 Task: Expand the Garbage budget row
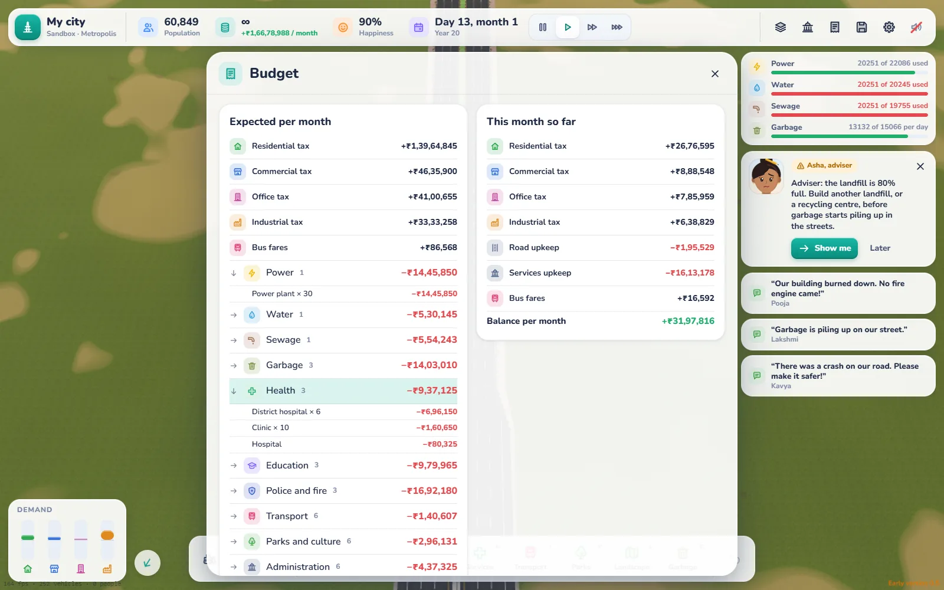pos(343,365)
